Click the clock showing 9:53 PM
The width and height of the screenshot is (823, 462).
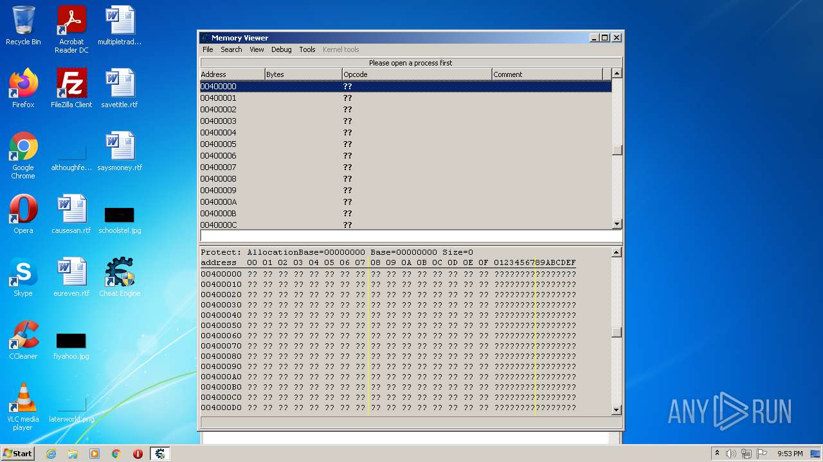click(x=790, y=454)
